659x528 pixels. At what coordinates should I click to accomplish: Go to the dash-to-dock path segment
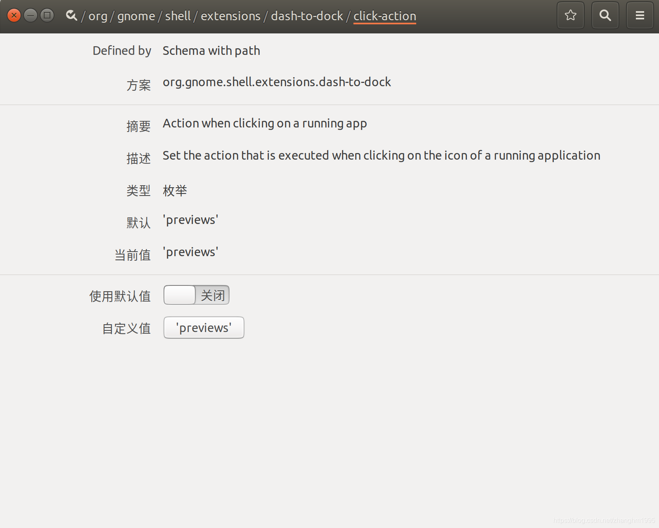pos(307,16)
